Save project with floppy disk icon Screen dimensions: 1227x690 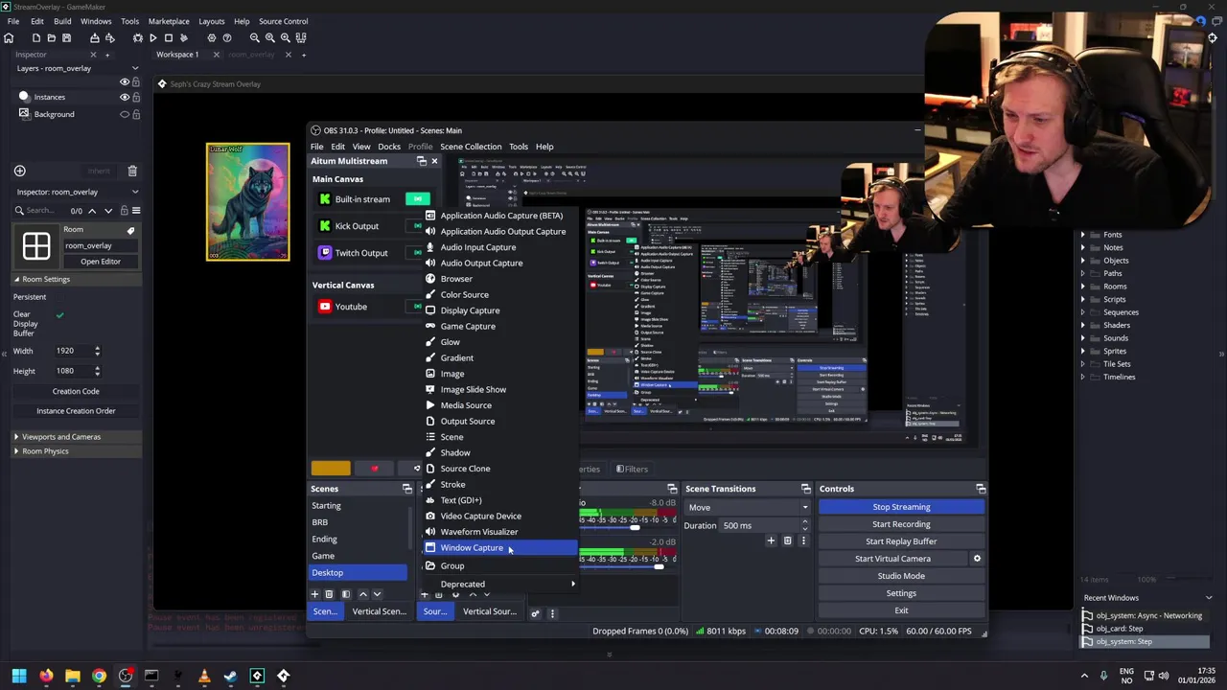pos(66,37)
